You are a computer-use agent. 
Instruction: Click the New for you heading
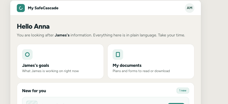coord(34,91)
